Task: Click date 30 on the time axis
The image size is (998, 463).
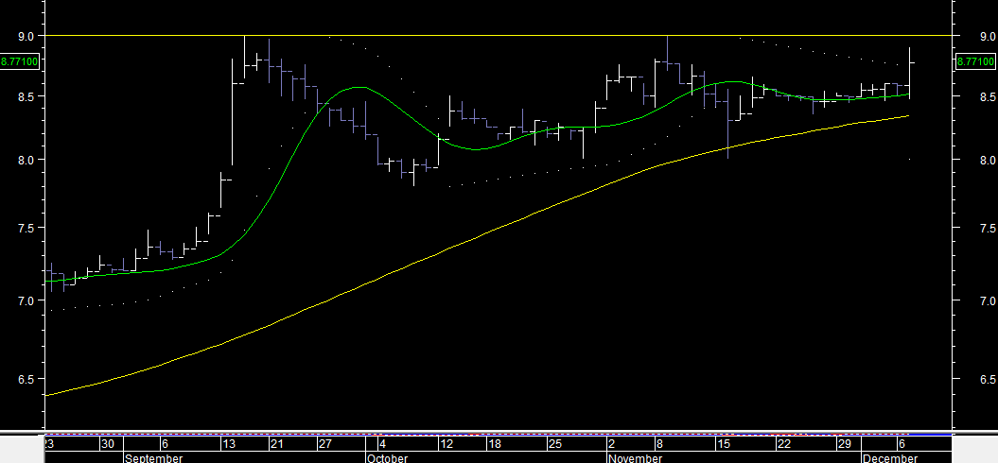Action: point(108,443)
